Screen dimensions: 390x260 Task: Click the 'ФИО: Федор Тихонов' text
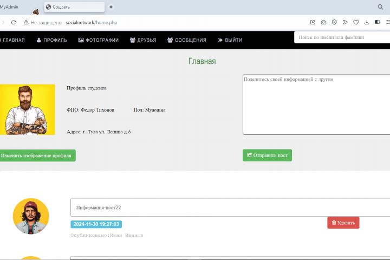(90, 110)
